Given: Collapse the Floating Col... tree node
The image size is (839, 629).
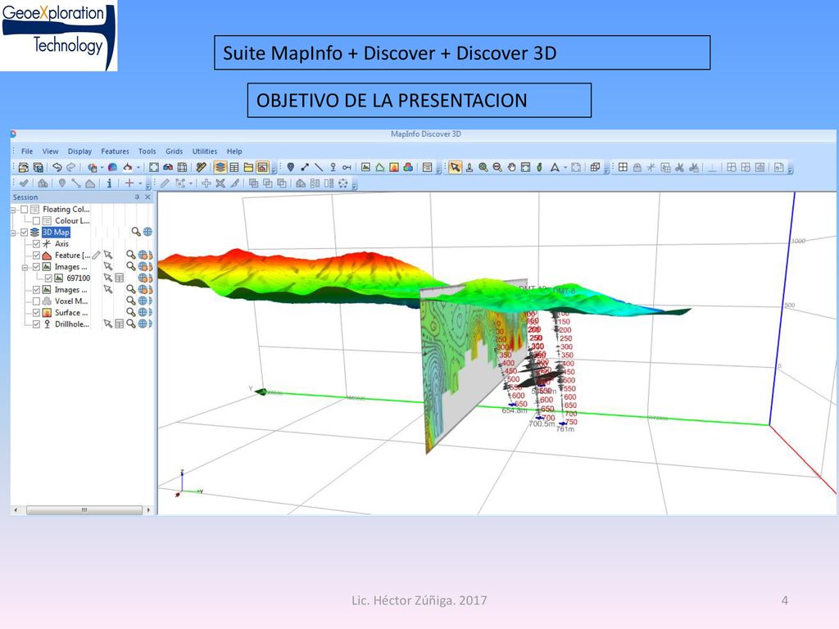Looking at the screenshot, I should pyautogui.click(x=13, y=210).
